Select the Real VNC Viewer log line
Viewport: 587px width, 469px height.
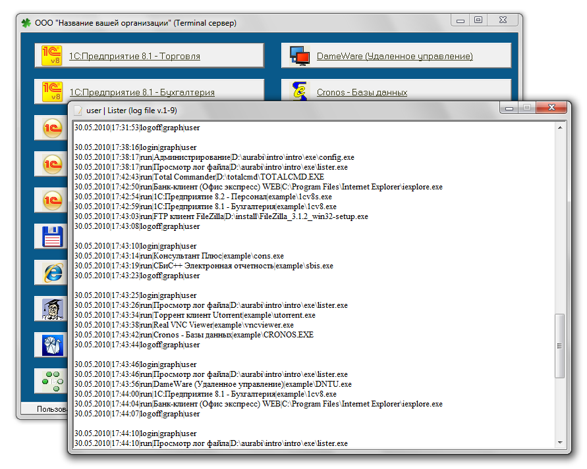pyautogui.click(x=184, y=325)
